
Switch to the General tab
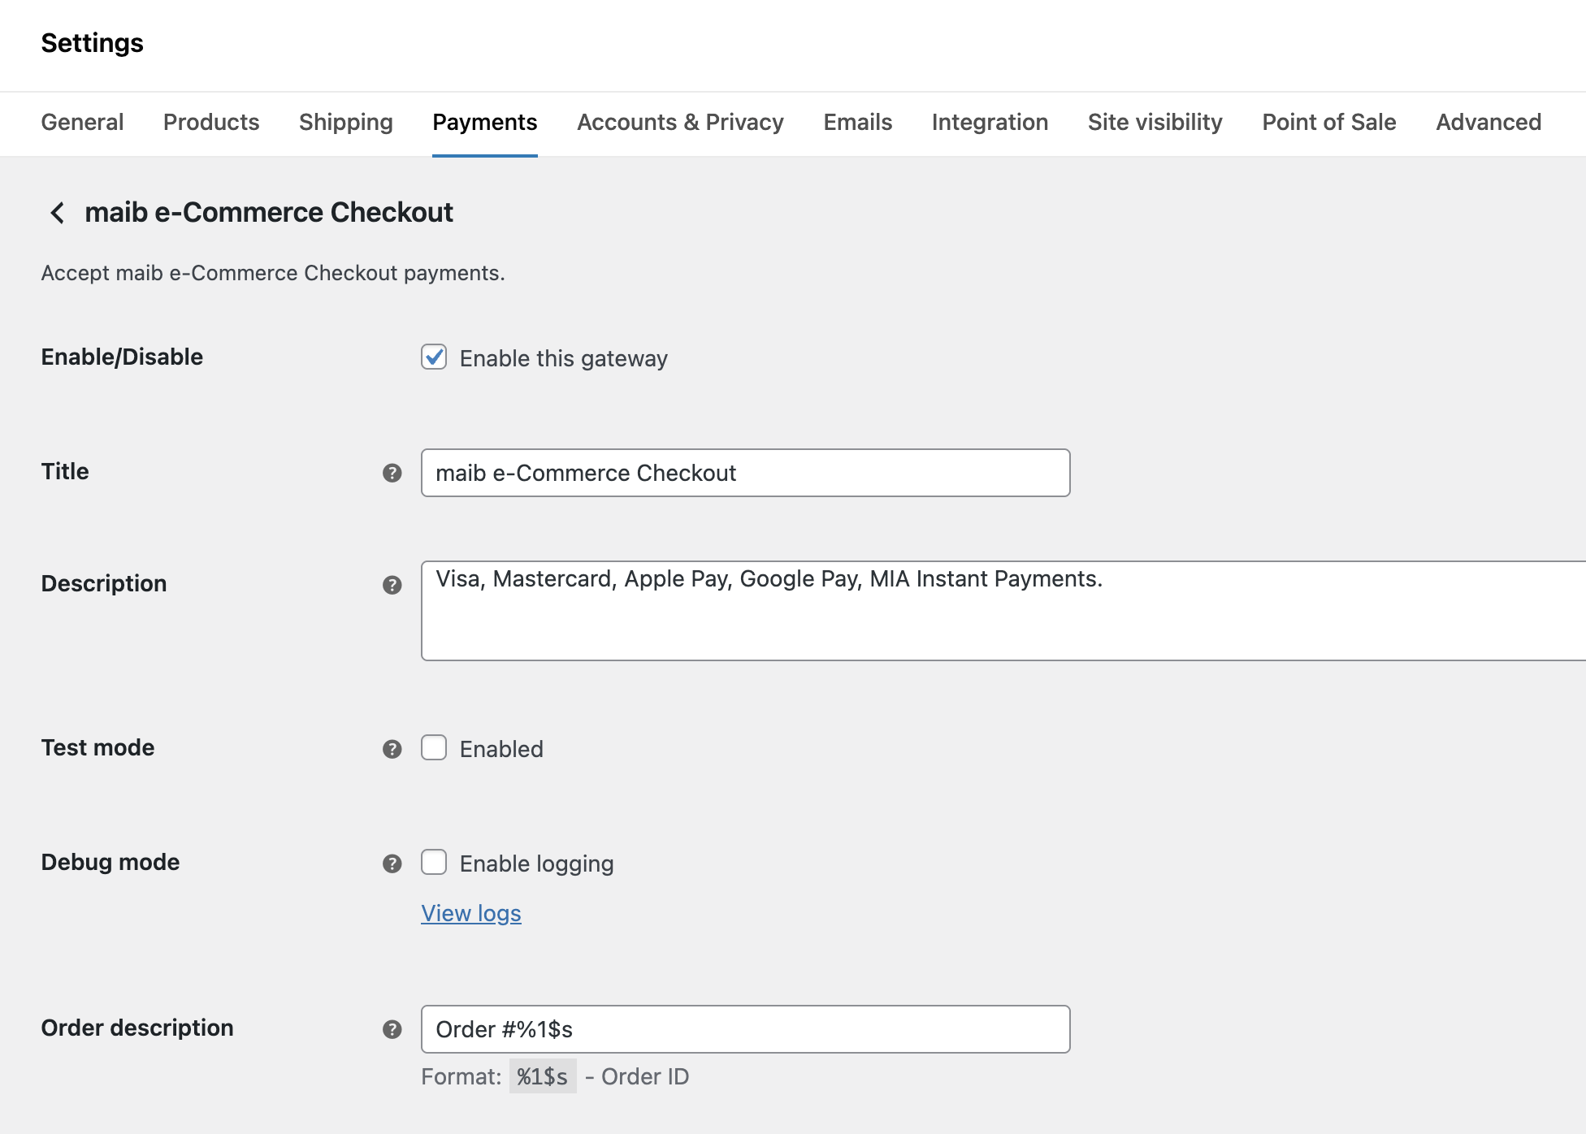(x=81, y=123)
